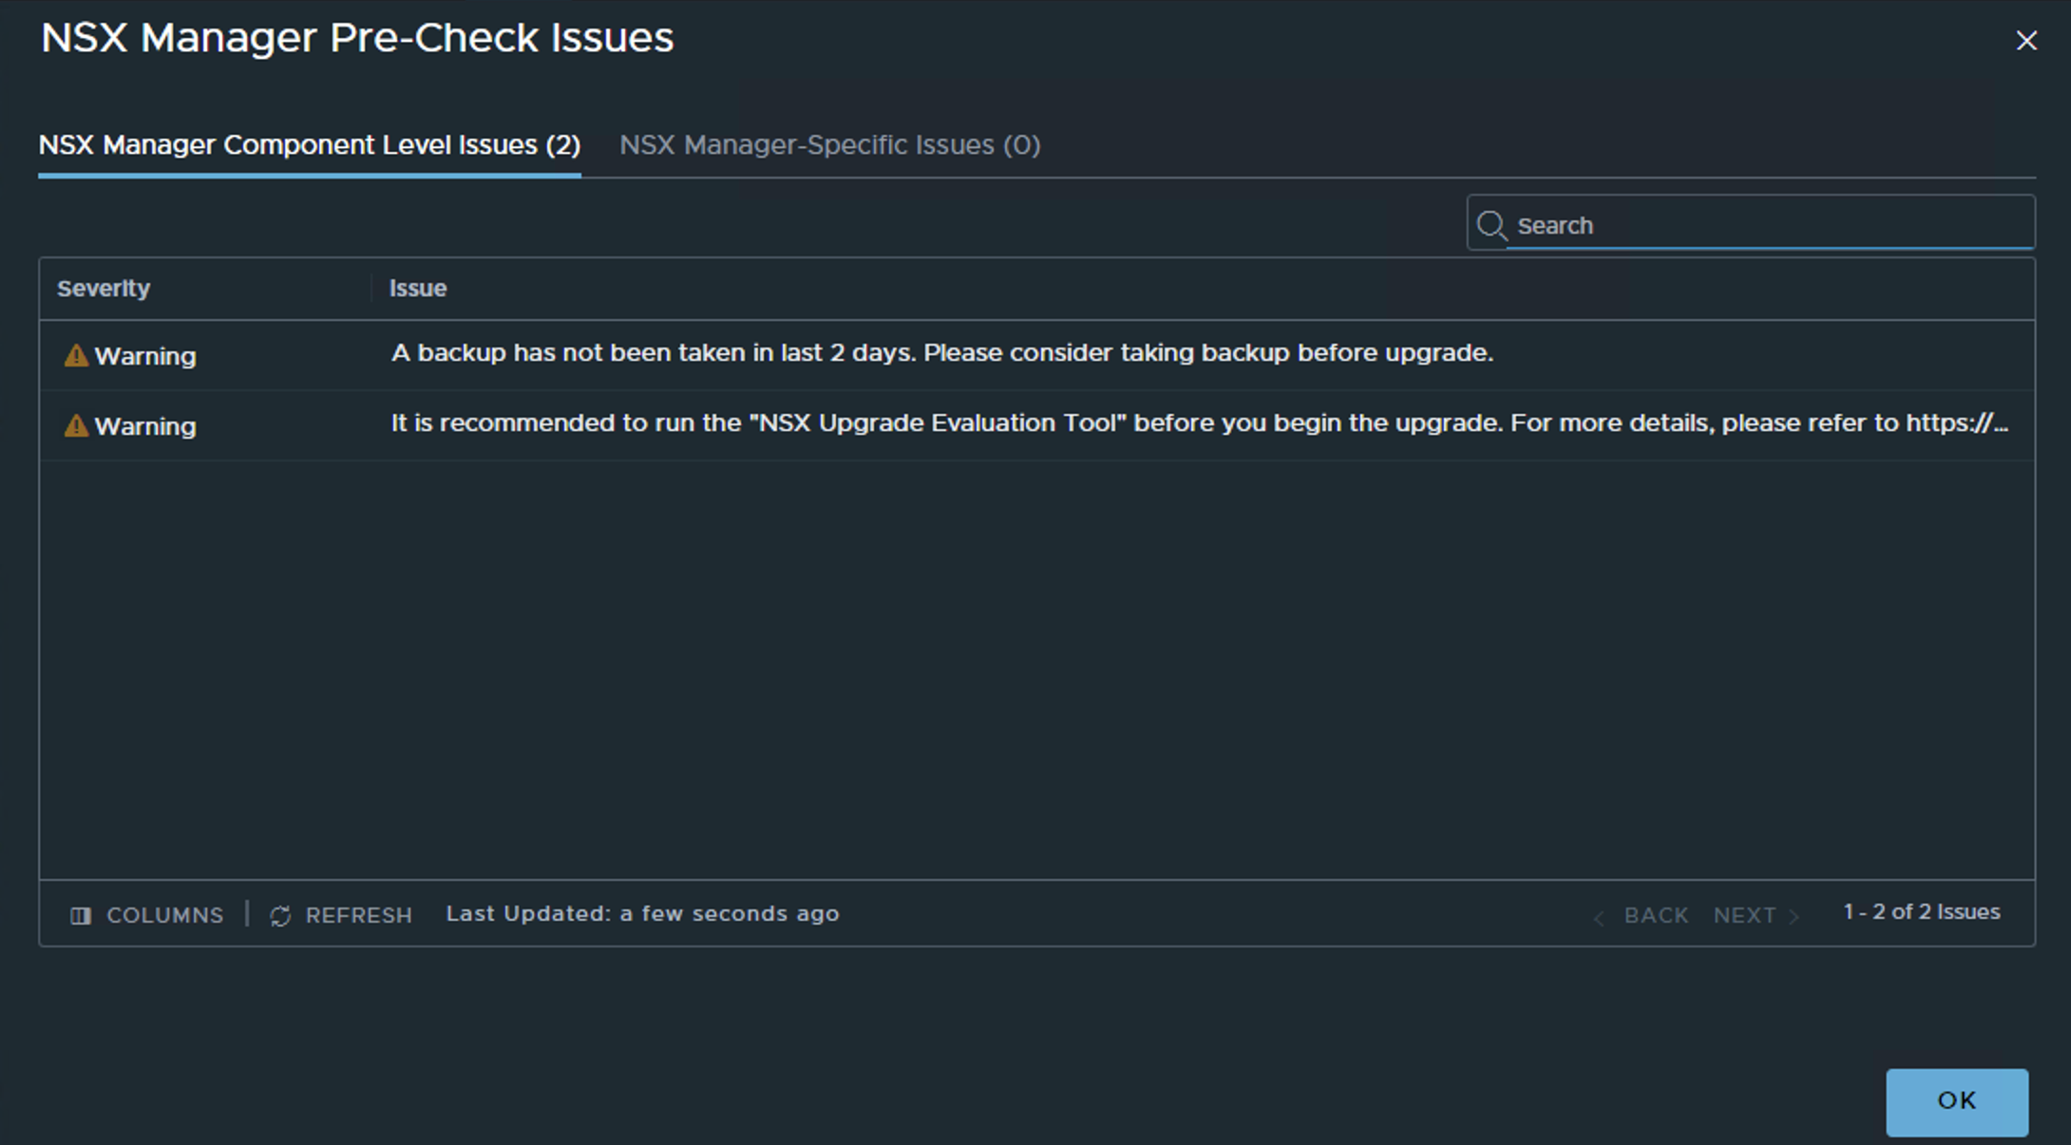The width and height of the screenshot is (2071, 1145).
Task: Open the COLUMNS chooser
Action: pyautogui.click(x=164, y=915)
